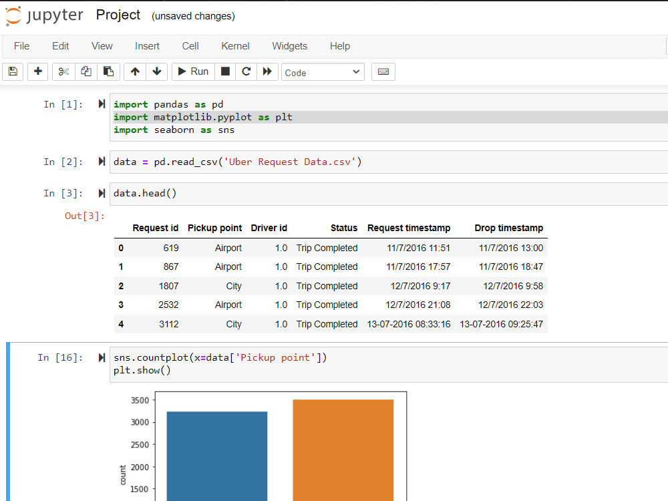This screenshot has width=668, height=501.
Task: Restart the kernel with the circular arrow
Action: [246, 71]
